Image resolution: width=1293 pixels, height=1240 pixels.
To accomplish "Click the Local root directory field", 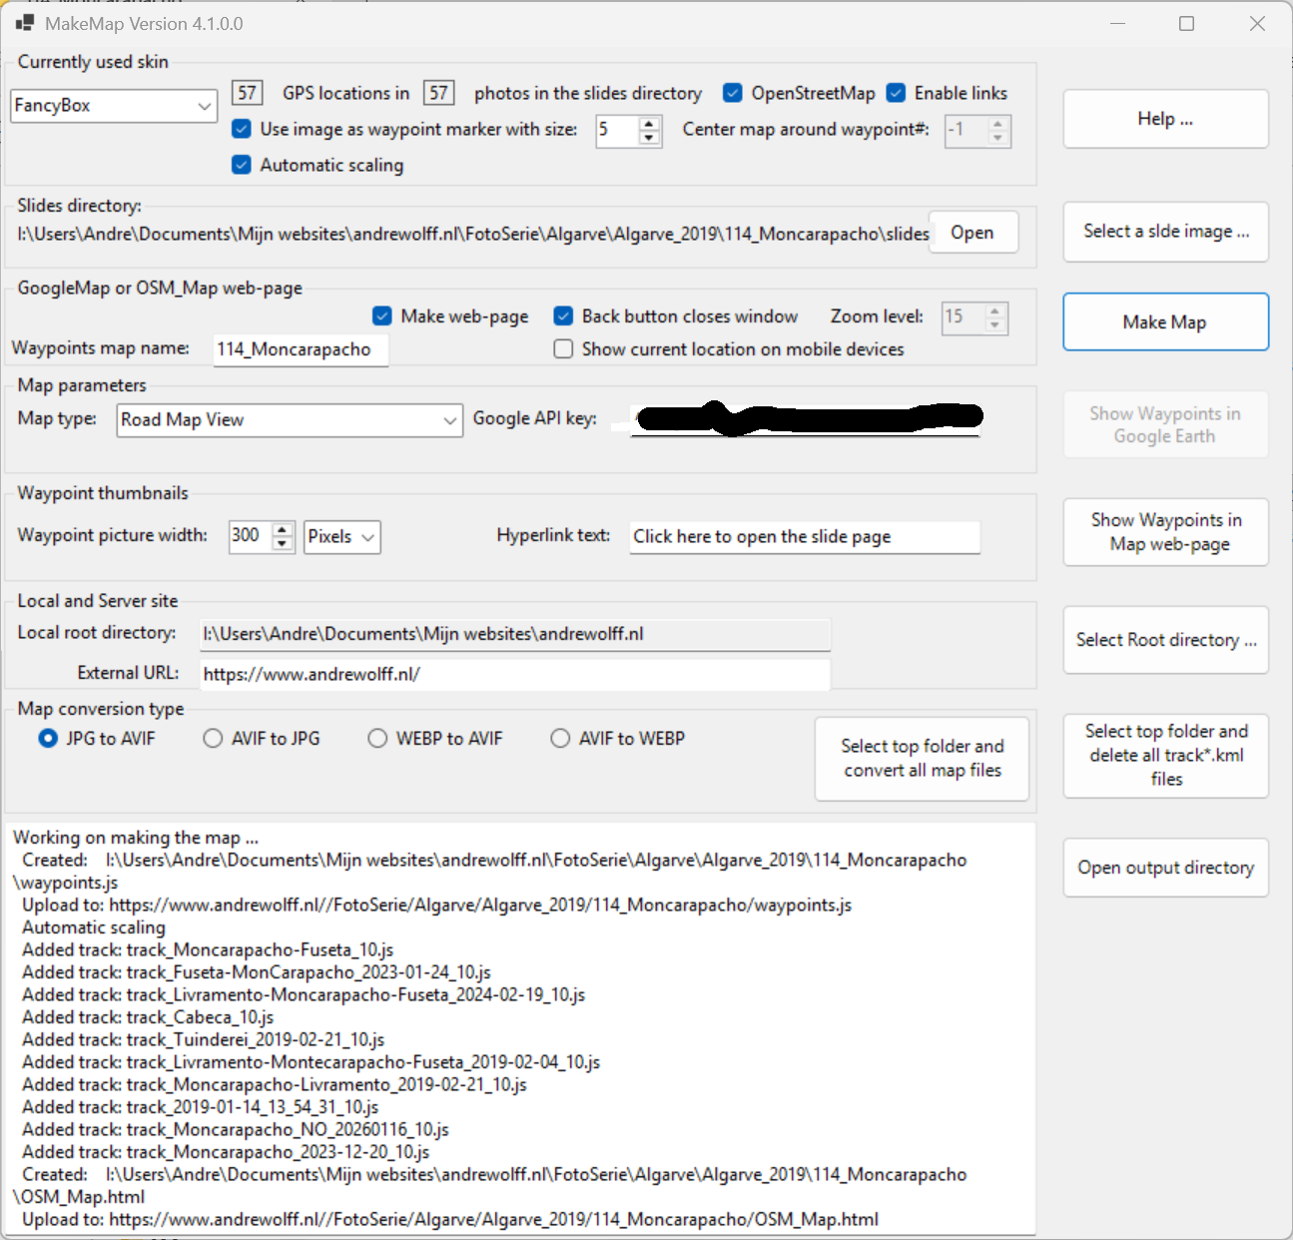I will click(515, 634).
